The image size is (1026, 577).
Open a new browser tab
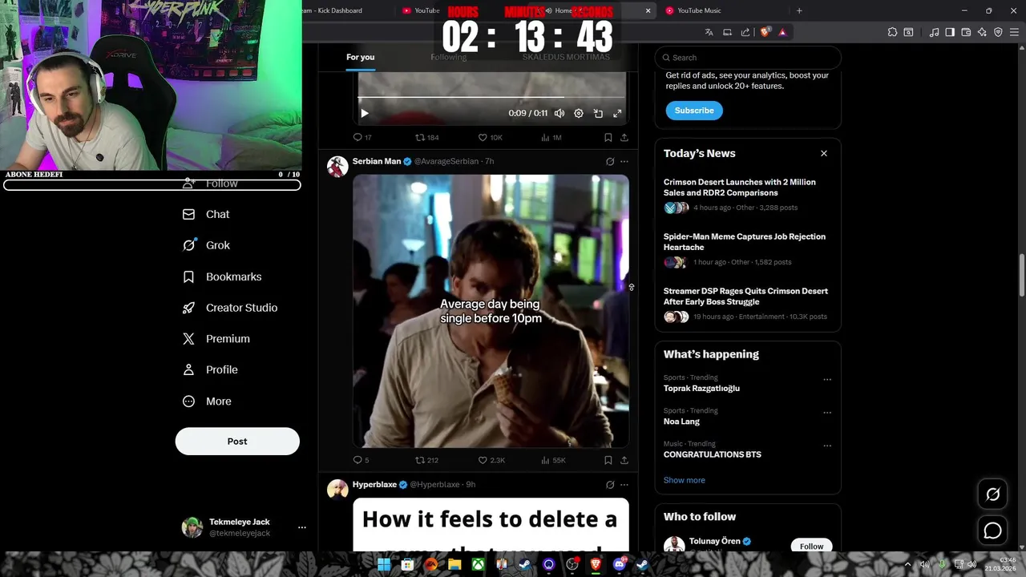click(799, 10)
